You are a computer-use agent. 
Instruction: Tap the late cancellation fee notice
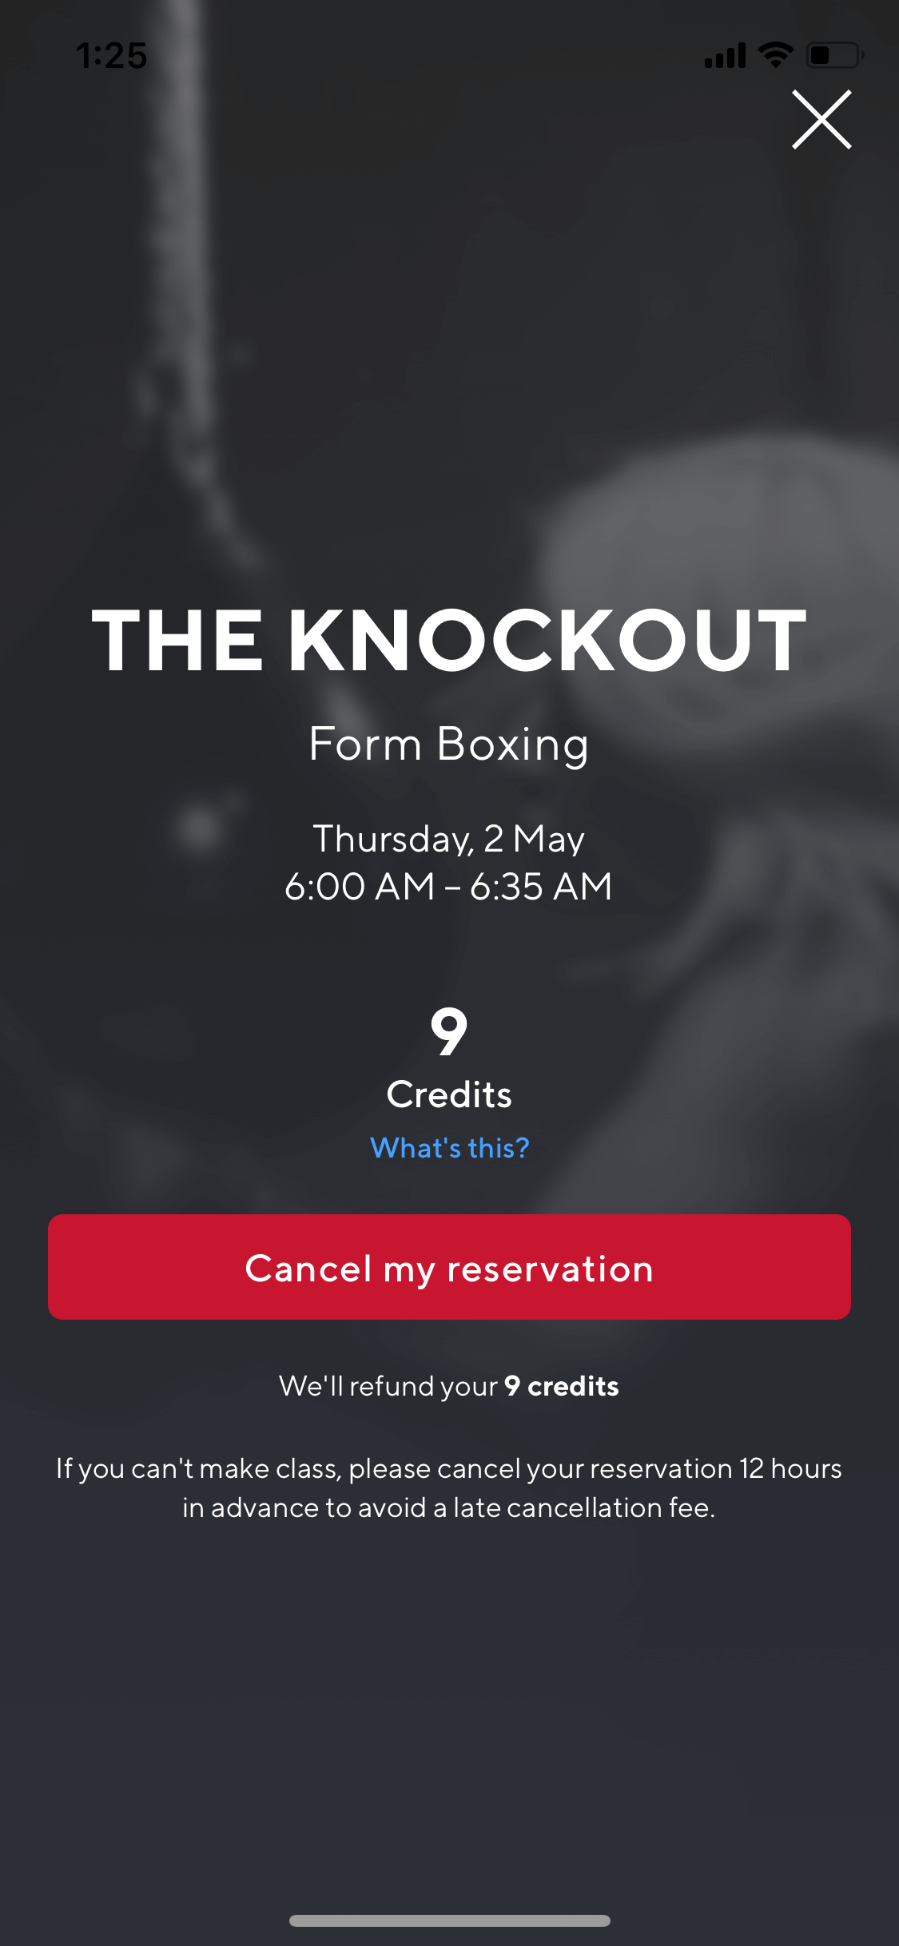pos(449,1488)
